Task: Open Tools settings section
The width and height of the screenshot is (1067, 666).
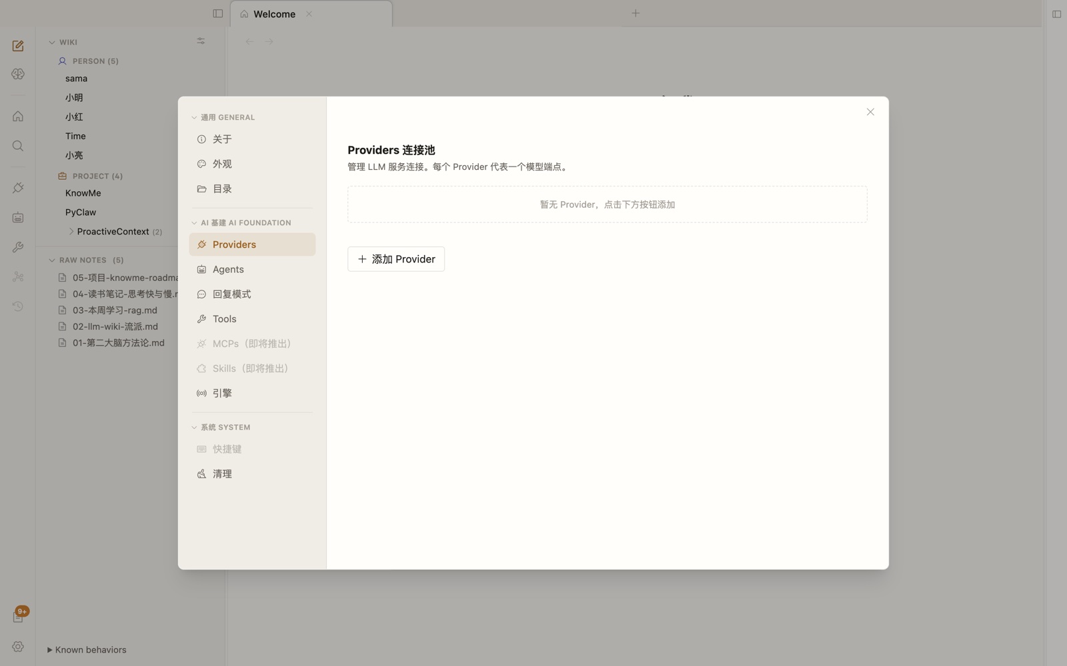Action: tap(252, 319)
